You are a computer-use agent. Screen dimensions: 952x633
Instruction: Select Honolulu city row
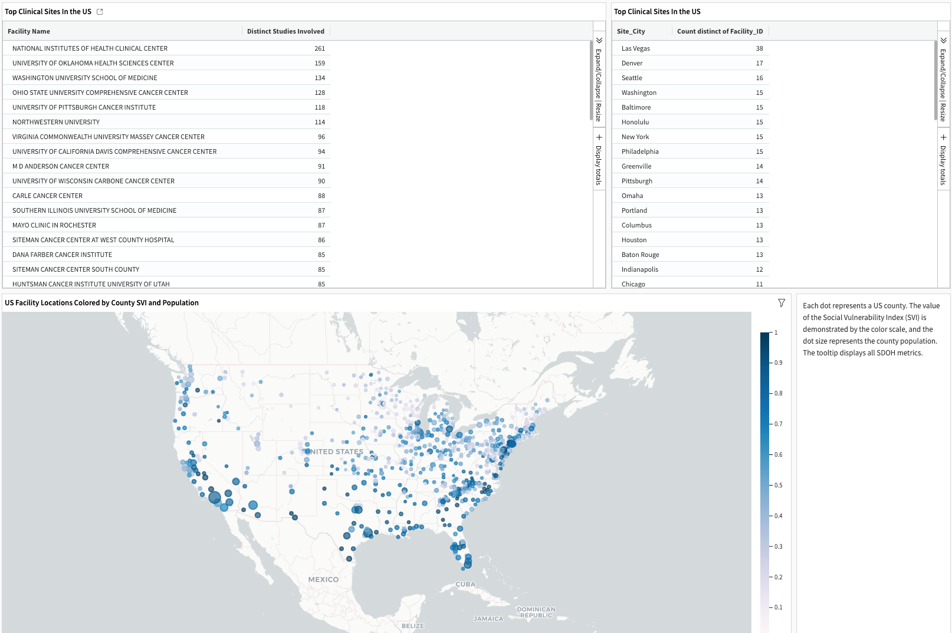click(x=690, y=122)
